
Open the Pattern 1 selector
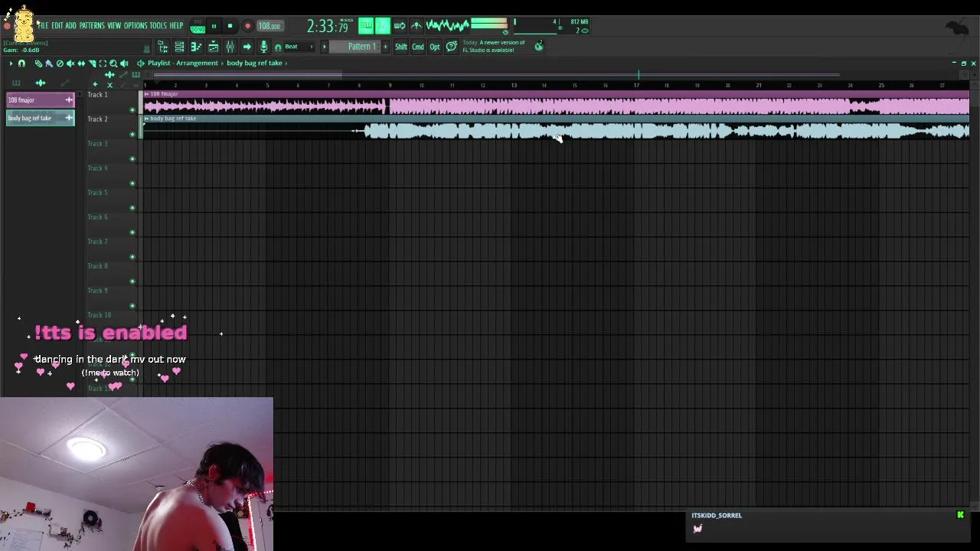point(355,47)
